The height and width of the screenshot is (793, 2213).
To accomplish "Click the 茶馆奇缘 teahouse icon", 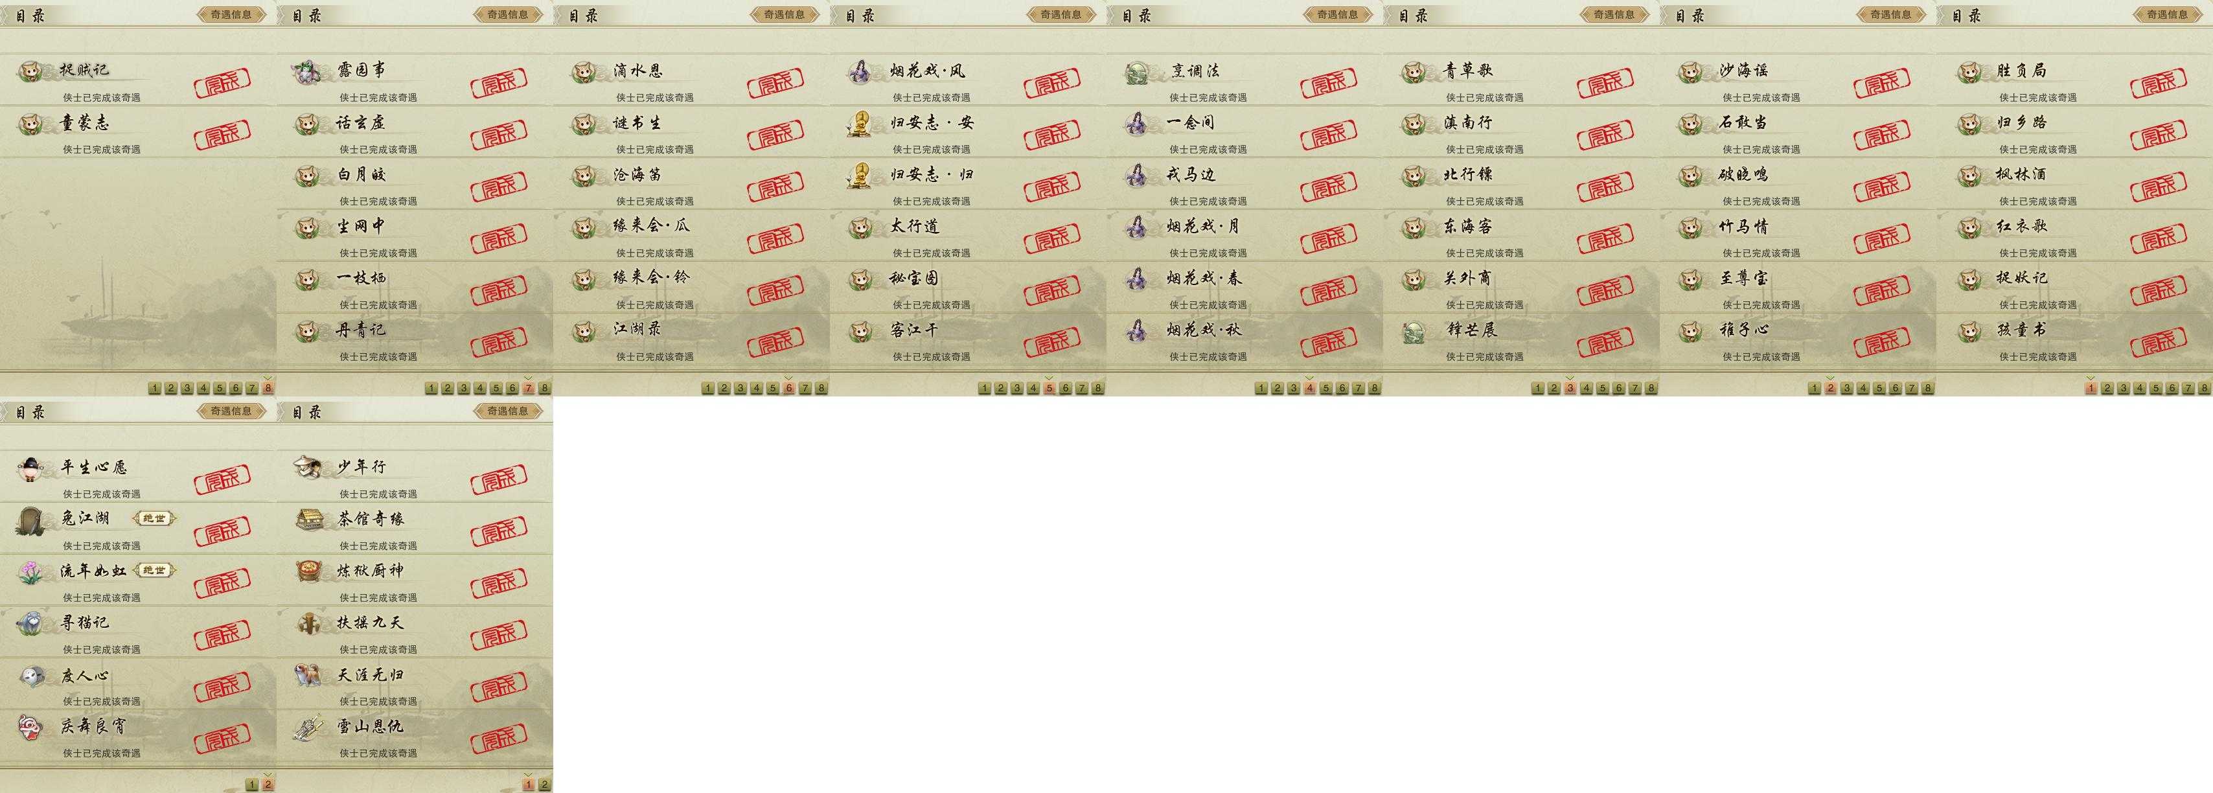I will pyautogui.click(x=308, y=520).
